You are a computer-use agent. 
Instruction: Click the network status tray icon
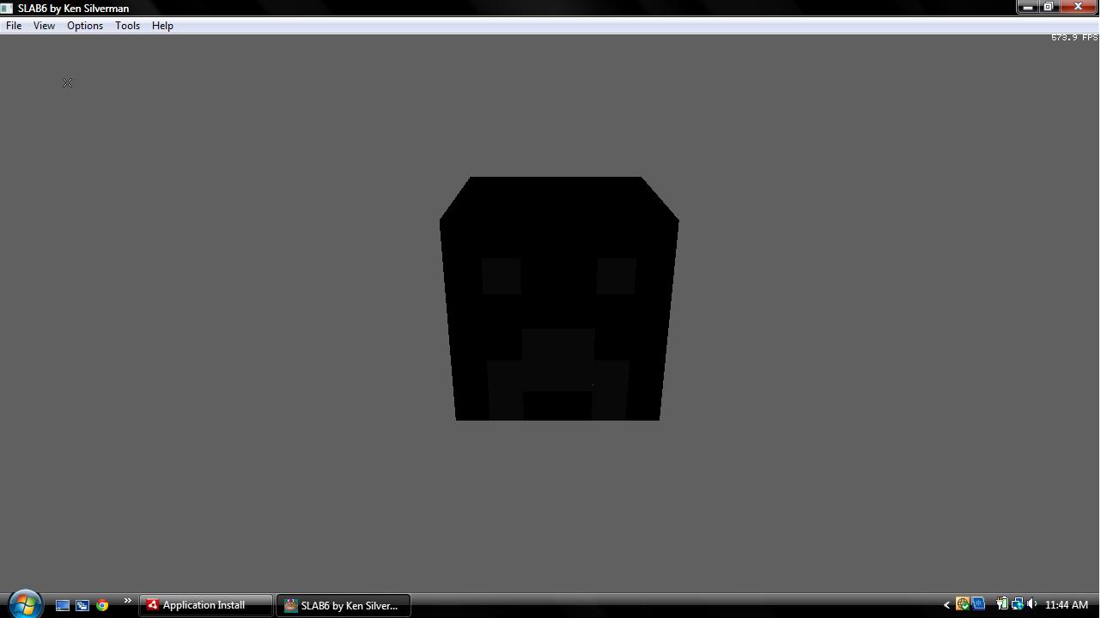pos(1017,604)
